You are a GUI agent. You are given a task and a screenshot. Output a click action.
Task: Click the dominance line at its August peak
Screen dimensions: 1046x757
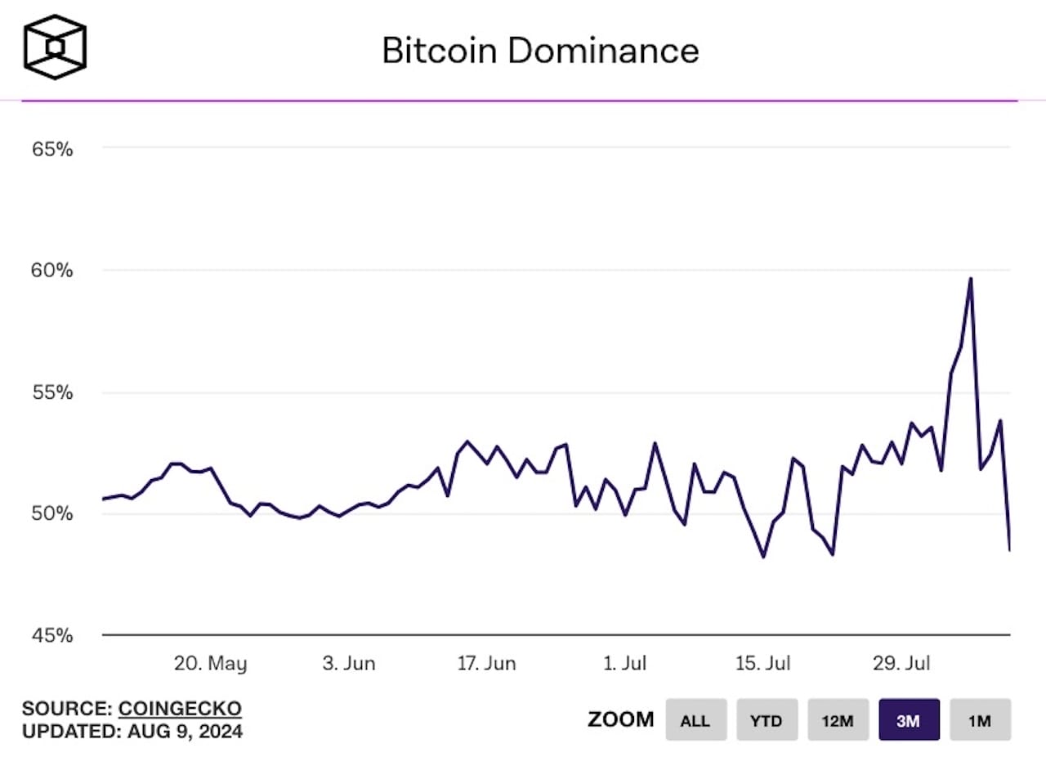click(972, 279)
